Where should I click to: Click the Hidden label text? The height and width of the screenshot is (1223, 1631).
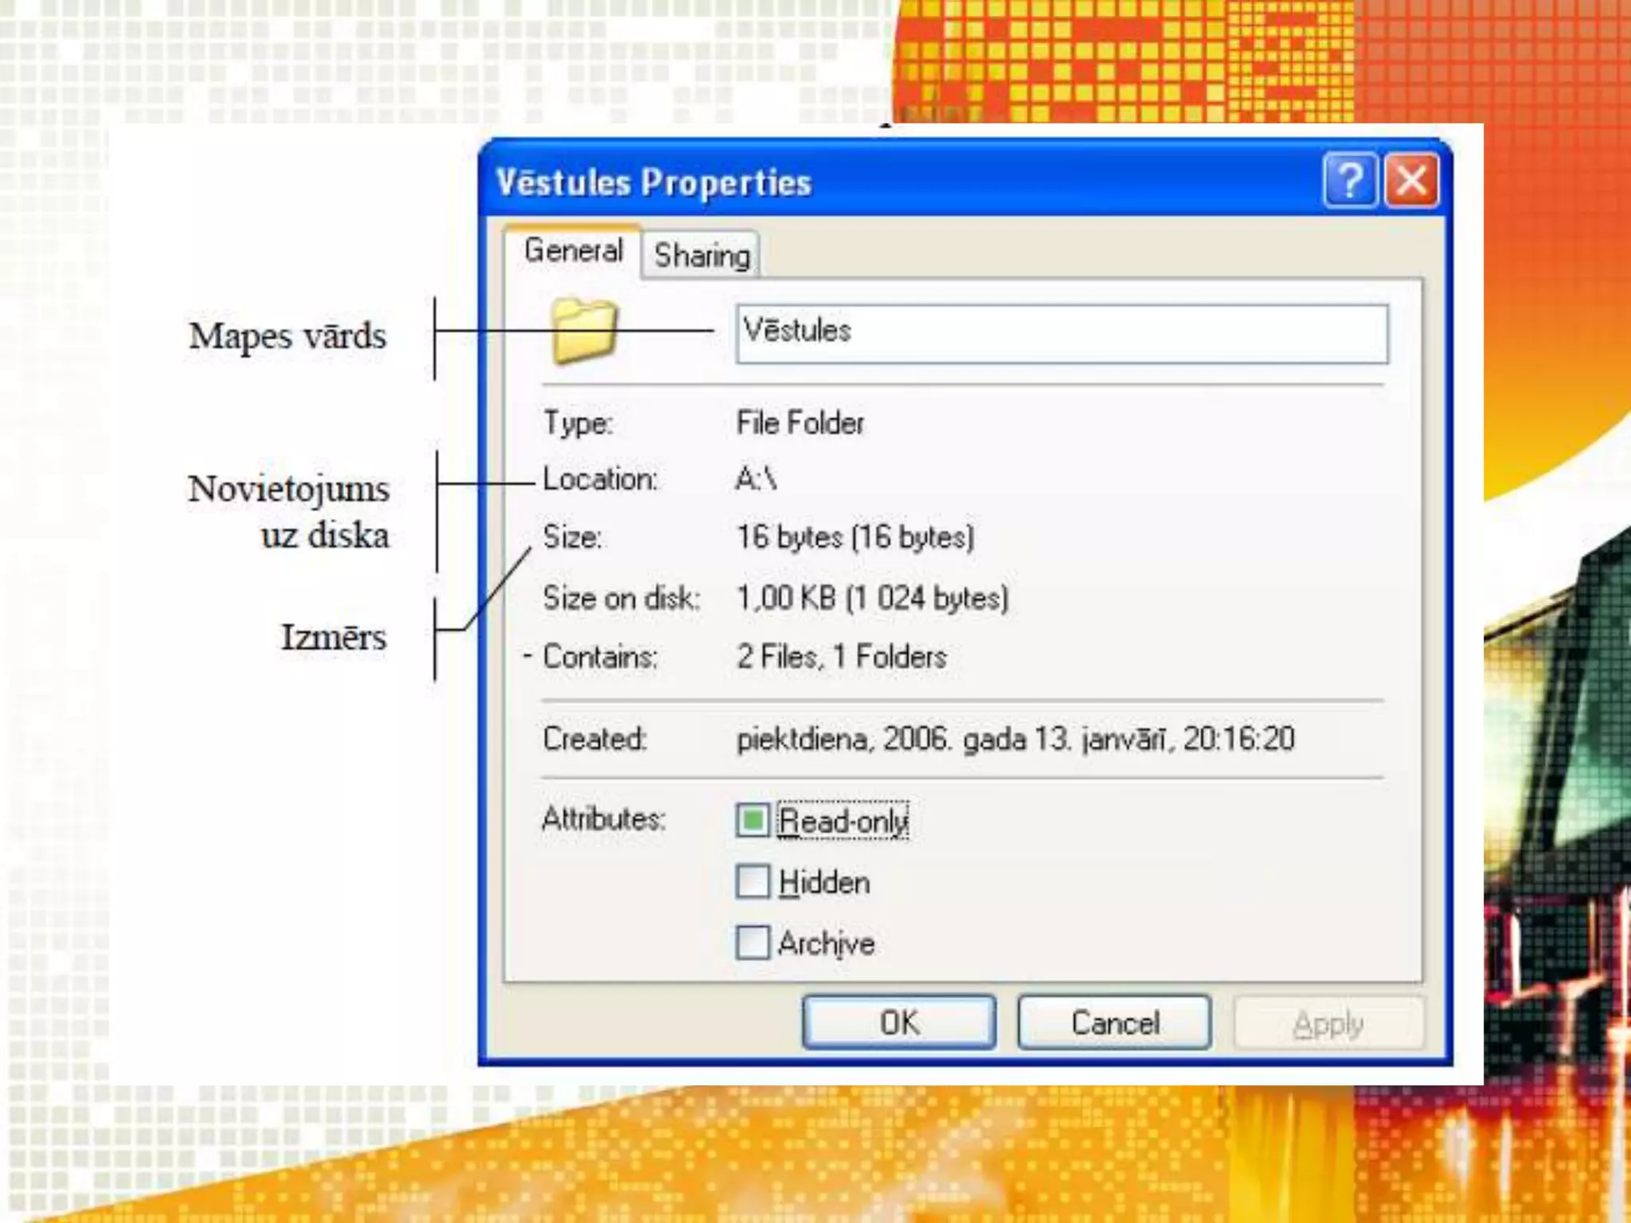click(824, 882)
